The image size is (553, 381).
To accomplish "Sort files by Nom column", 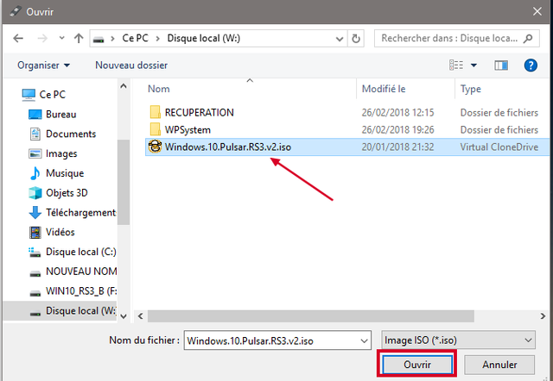I will (x=159, y=89).
